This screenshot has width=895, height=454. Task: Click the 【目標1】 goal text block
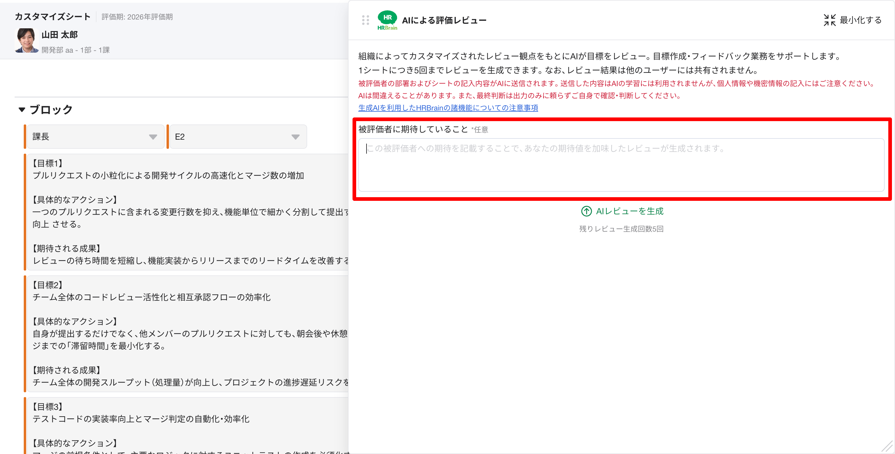pyautogui.click(x=188, y=212)
